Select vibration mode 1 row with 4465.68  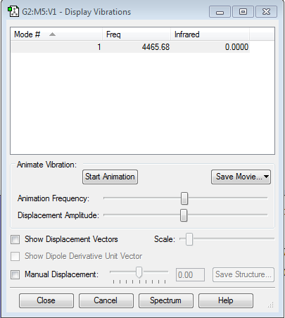pyautogui.click(x=130, y=47)
